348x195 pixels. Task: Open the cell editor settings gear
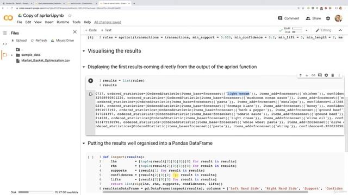click(326, 75)
